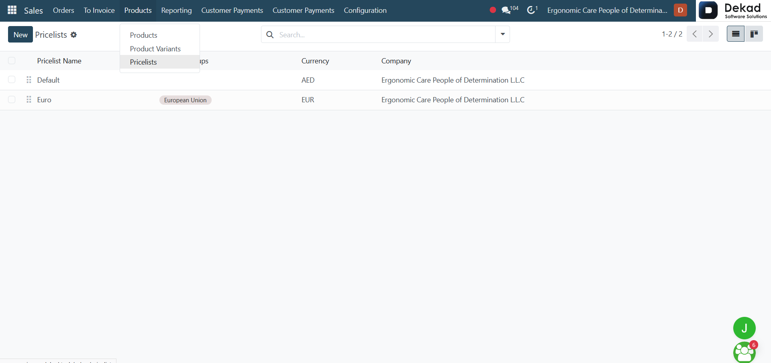Switch to list view
The height and width of the screenshot is (363, 771).
click(x=736, y=34)
